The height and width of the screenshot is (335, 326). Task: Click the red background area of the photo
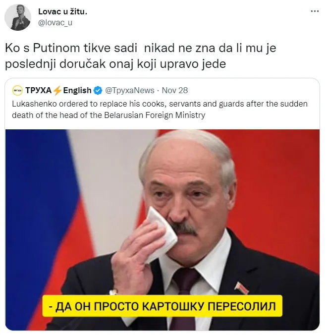(278, 181)
